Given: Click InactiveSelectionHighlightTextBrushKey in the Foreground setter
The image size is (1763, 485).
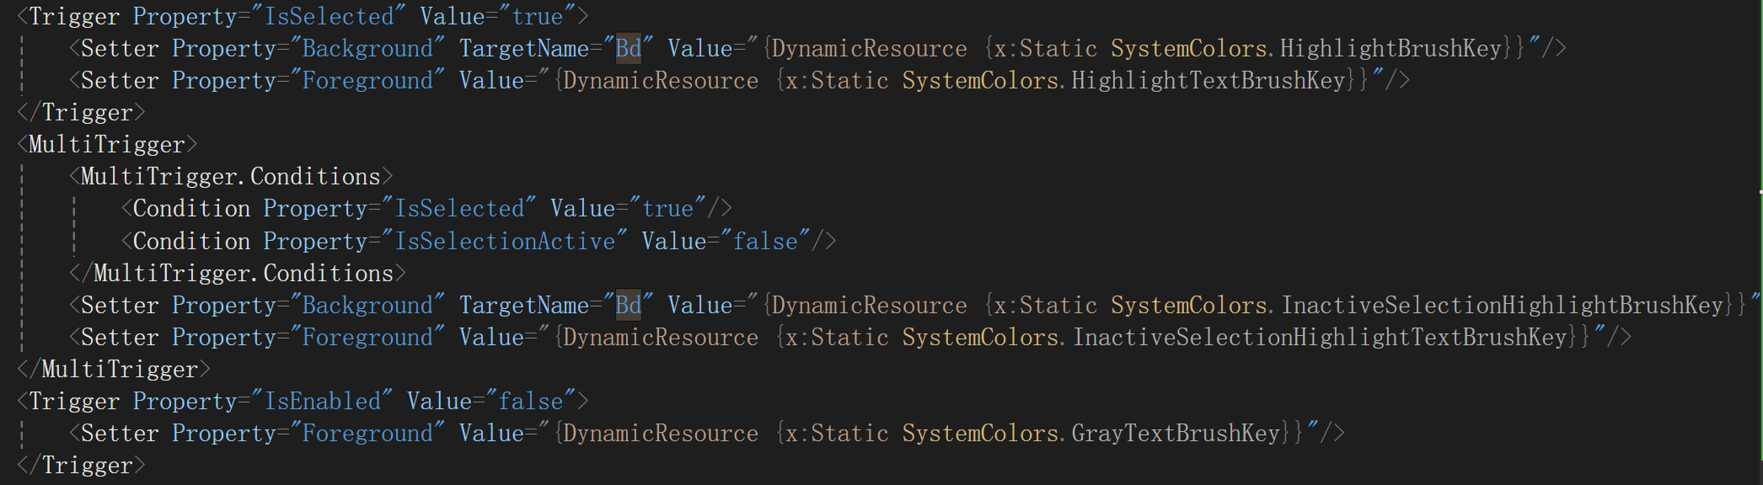Looking at the screenshot, I should click(x=1320, y=338).
